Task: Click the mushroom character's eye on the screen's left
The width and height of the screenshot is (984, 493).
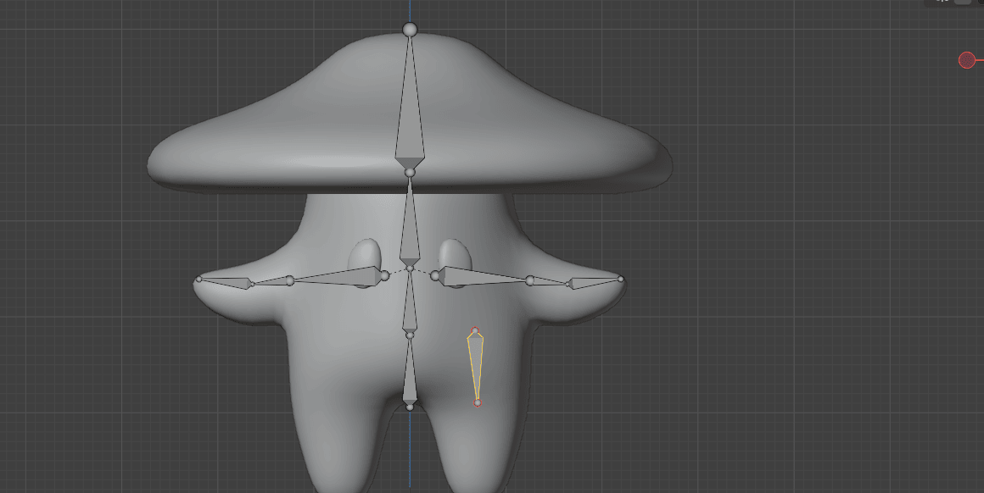Action: [366, 254]
